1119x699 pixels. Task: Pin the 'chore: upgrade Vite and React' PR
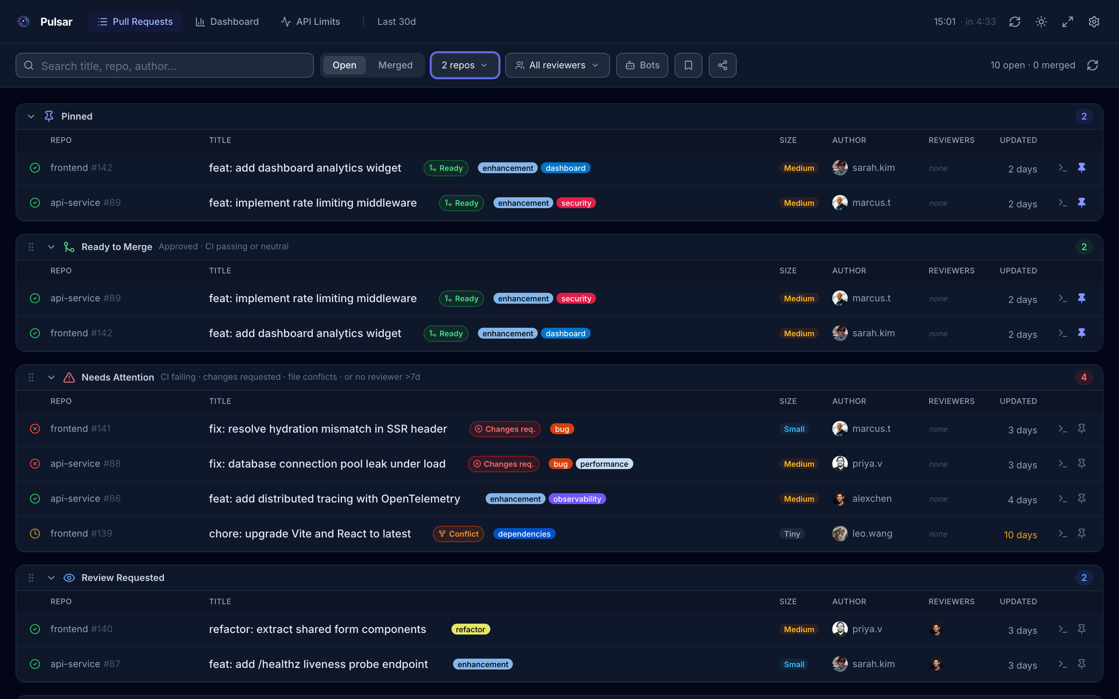tap(1082, 533)
